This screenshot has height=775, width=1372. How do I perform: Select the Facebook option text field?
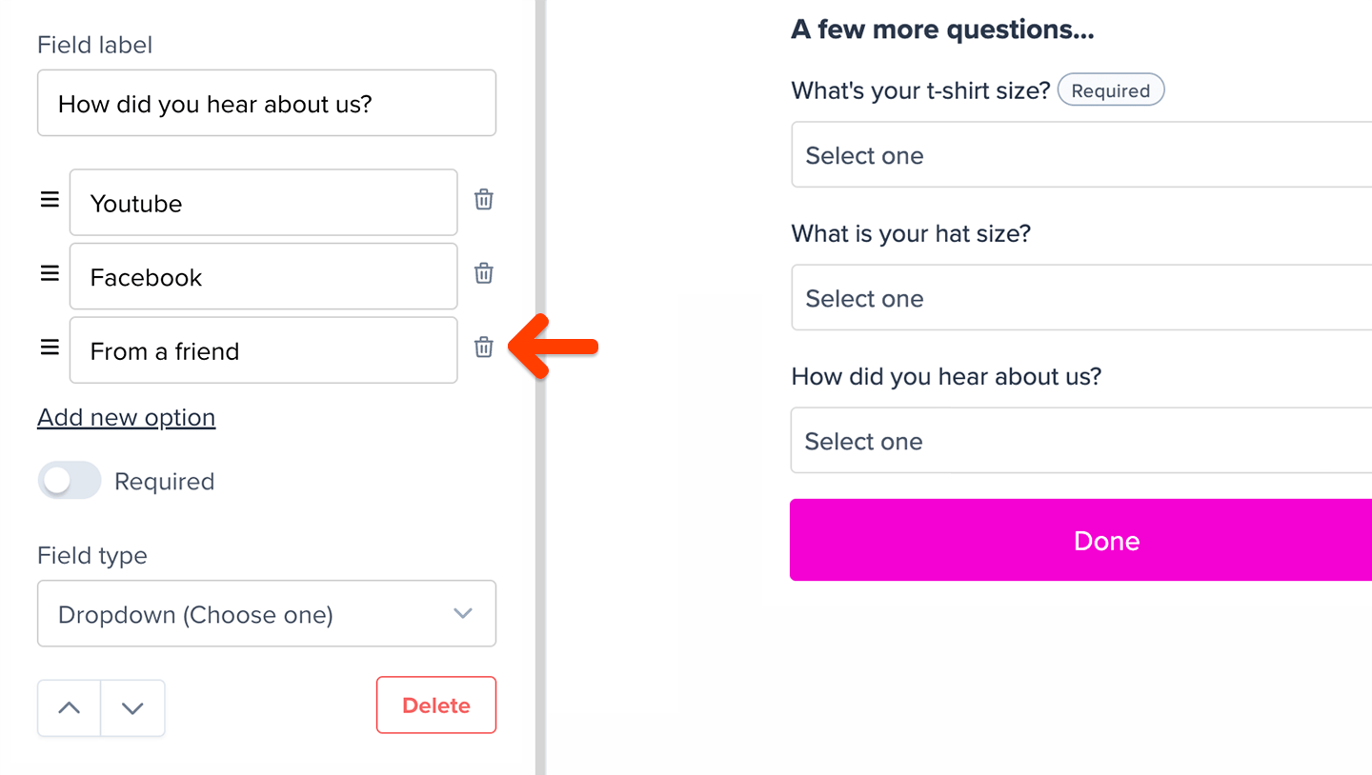pyautogui.click(x=263, y=276)
